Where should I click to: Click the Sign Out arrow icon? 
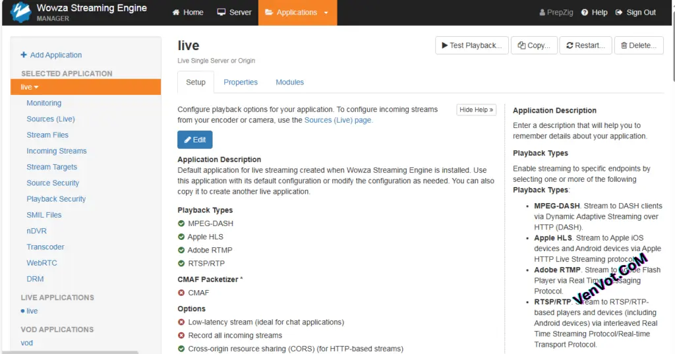point(619,13)
